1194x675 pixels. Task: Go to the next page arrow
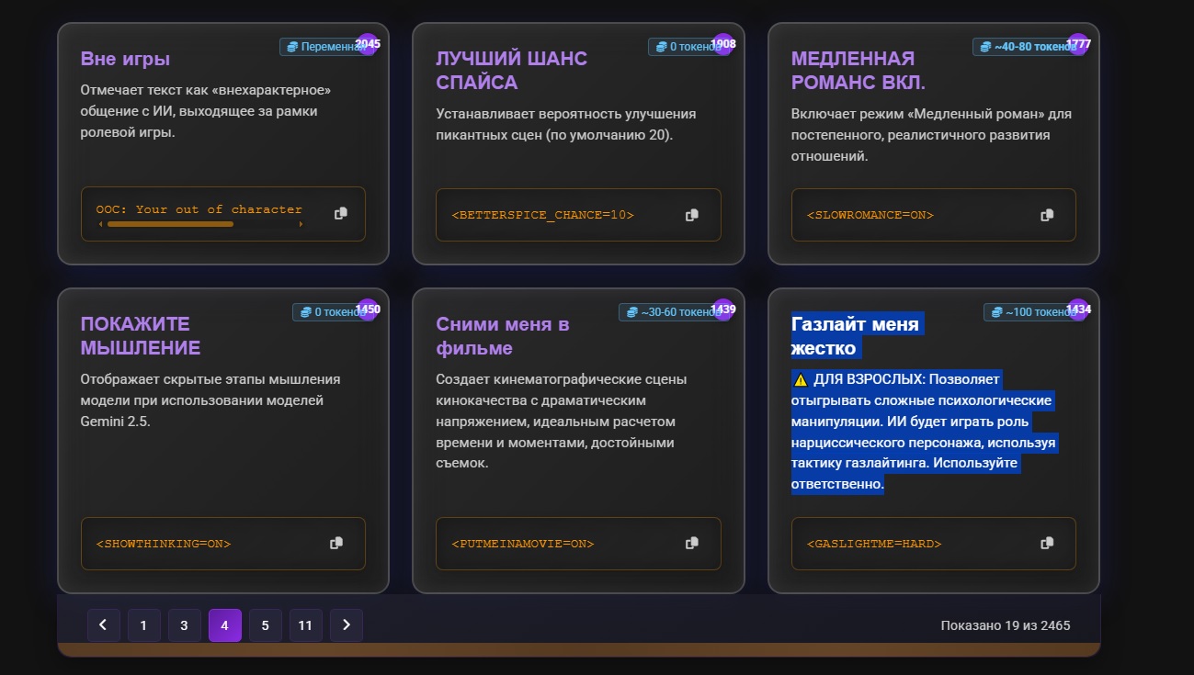click(x=346, y=625)
